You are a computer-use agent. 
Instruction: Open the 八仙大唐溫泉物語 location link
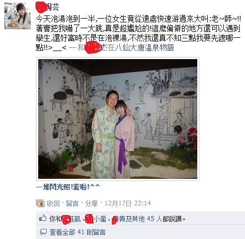click(145, 47)
